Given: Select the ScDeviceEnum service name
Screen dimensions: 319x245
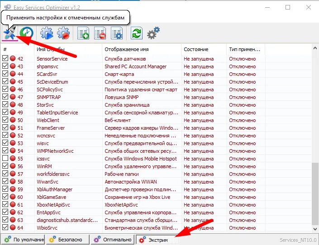Looking at the screenshot, I should tap(52, 82).
